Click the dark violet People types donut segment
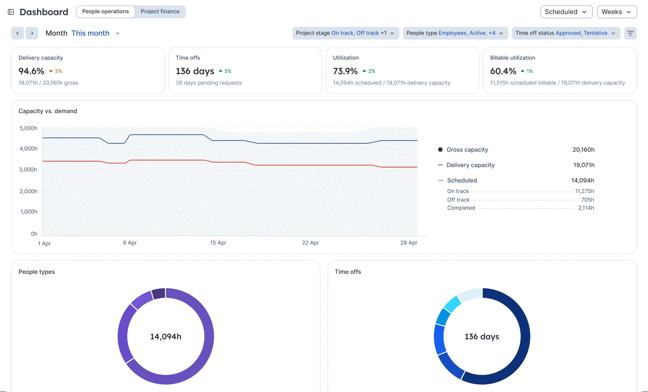 [159, 294]
